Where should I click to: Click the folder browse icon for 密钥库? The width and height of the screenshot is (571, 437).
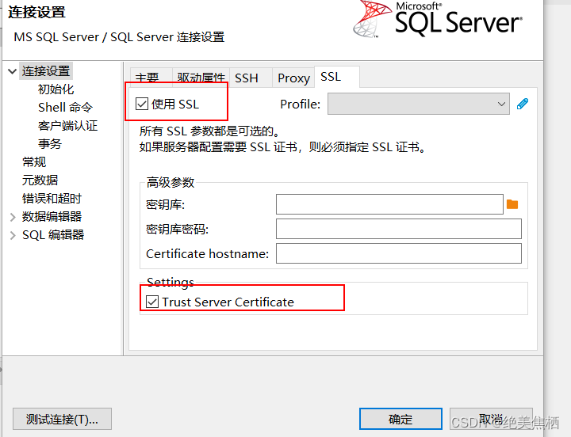pos(512,204)
